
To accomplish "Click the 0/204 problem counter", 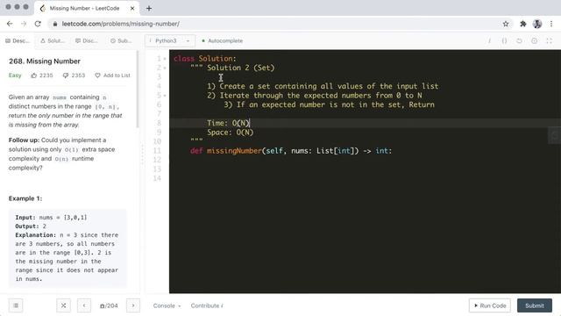I will click(x=109, y=305).
